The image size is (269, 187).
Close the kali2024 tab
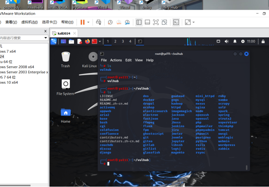(74, 33)
